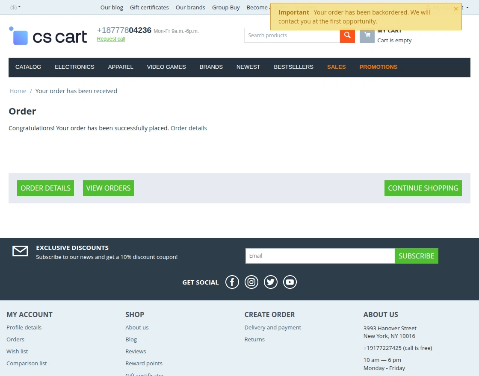Open the Facebook social icon
The height and width of the screenshot is (376, 479).
(232, 282)
